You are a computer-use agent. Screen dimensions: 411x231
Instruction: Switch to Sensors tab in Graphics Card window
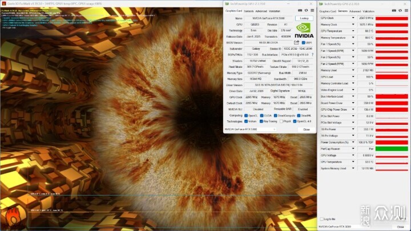(248, 11)
